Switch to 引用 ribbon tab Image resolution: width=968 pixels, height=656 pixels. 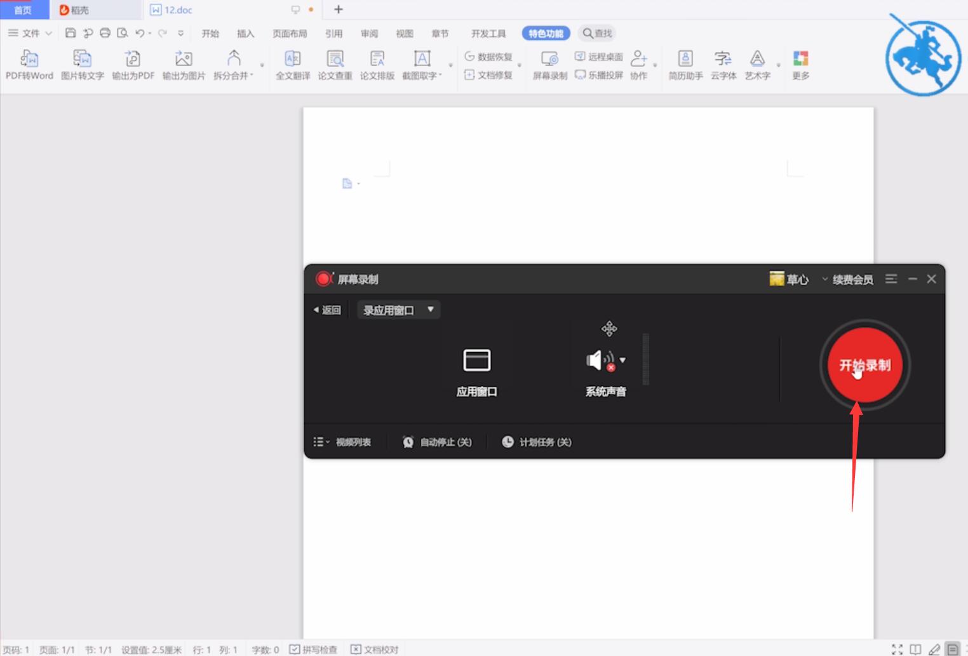333,34
